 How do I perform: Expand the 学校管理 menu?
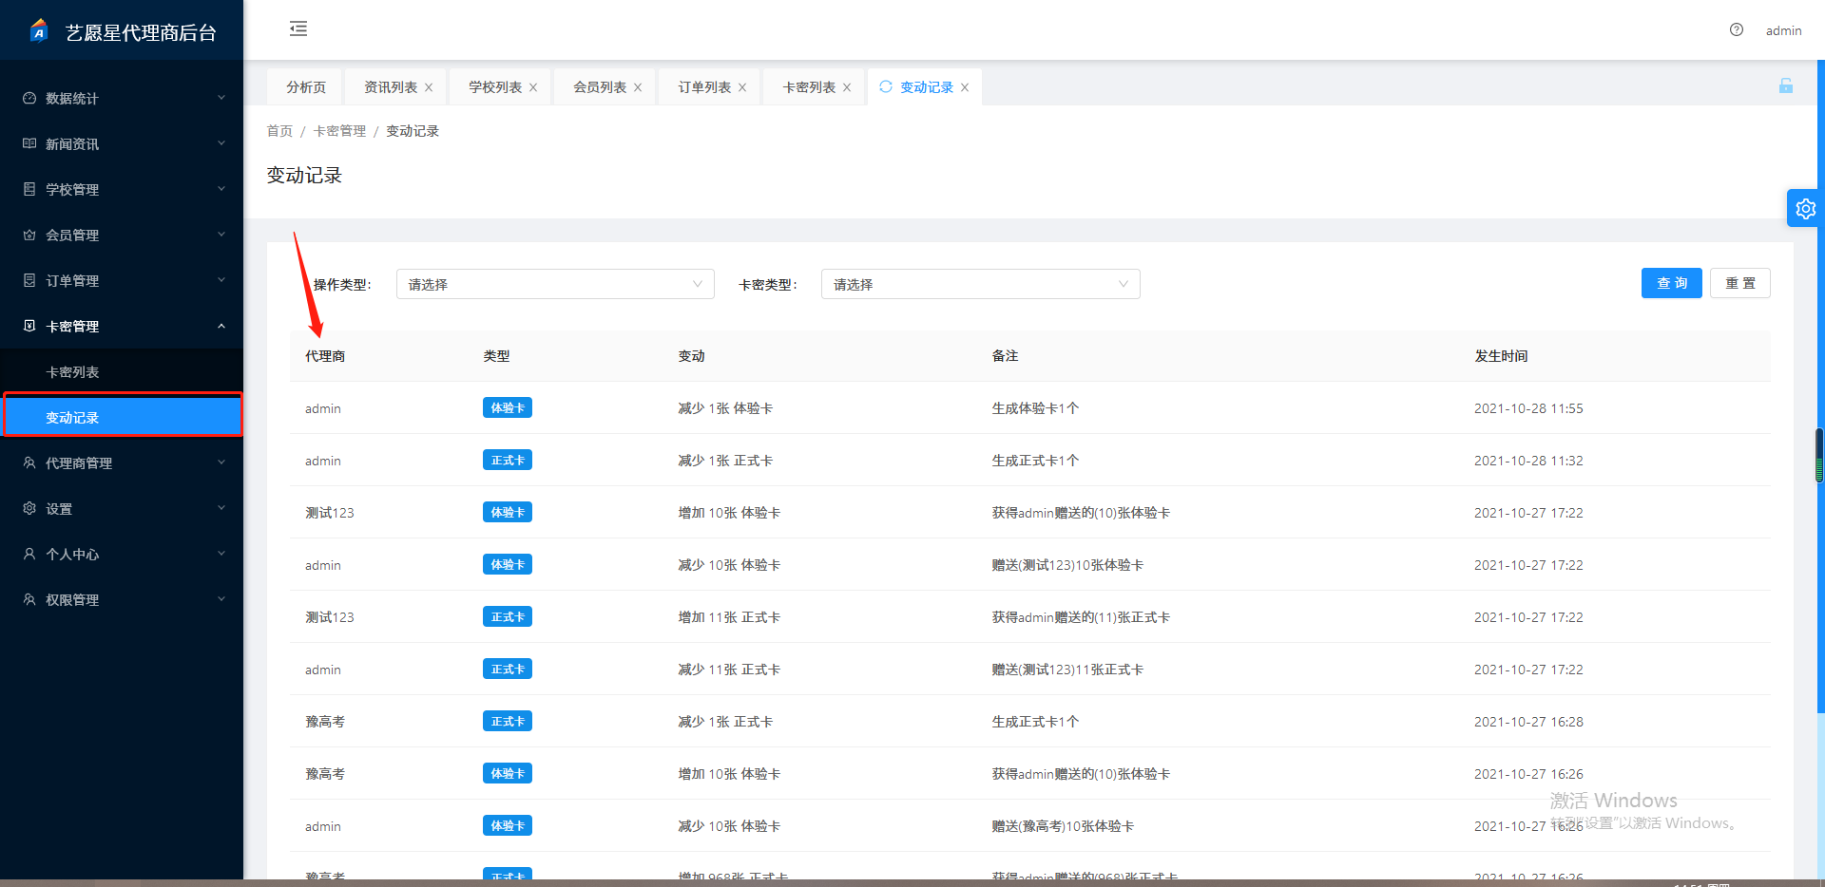(221, 189)
